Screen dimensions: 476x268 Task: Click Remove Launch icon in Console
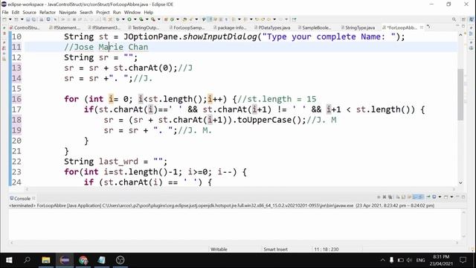pos(385,197)
